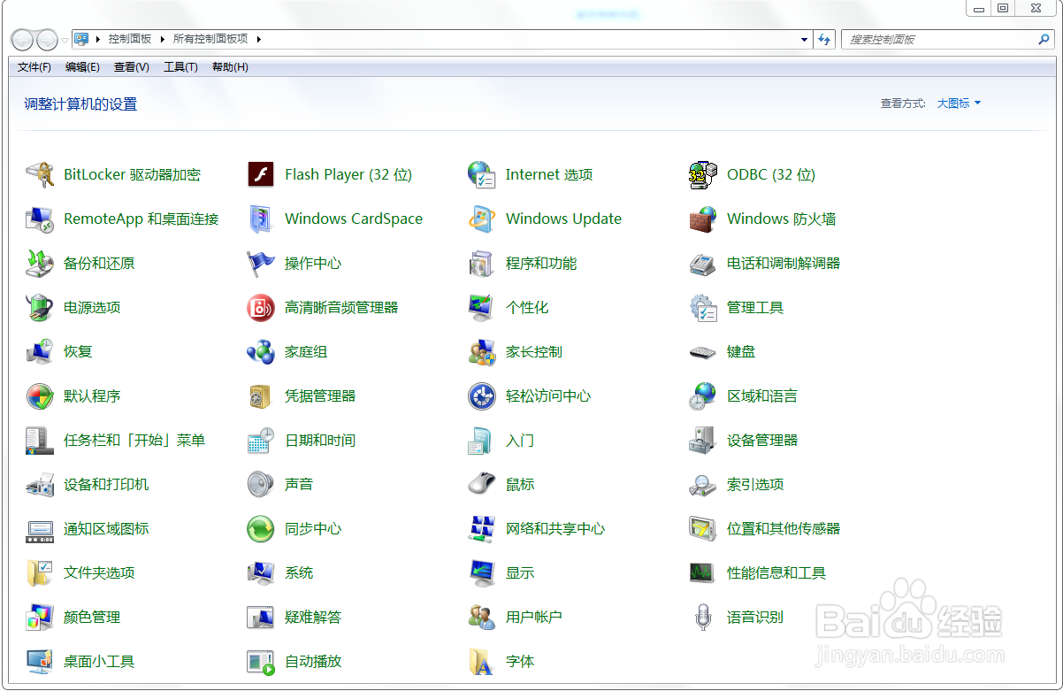Open the 通知区域图标 link
Screen dimensions: 1063x691
tap(106, 528)
